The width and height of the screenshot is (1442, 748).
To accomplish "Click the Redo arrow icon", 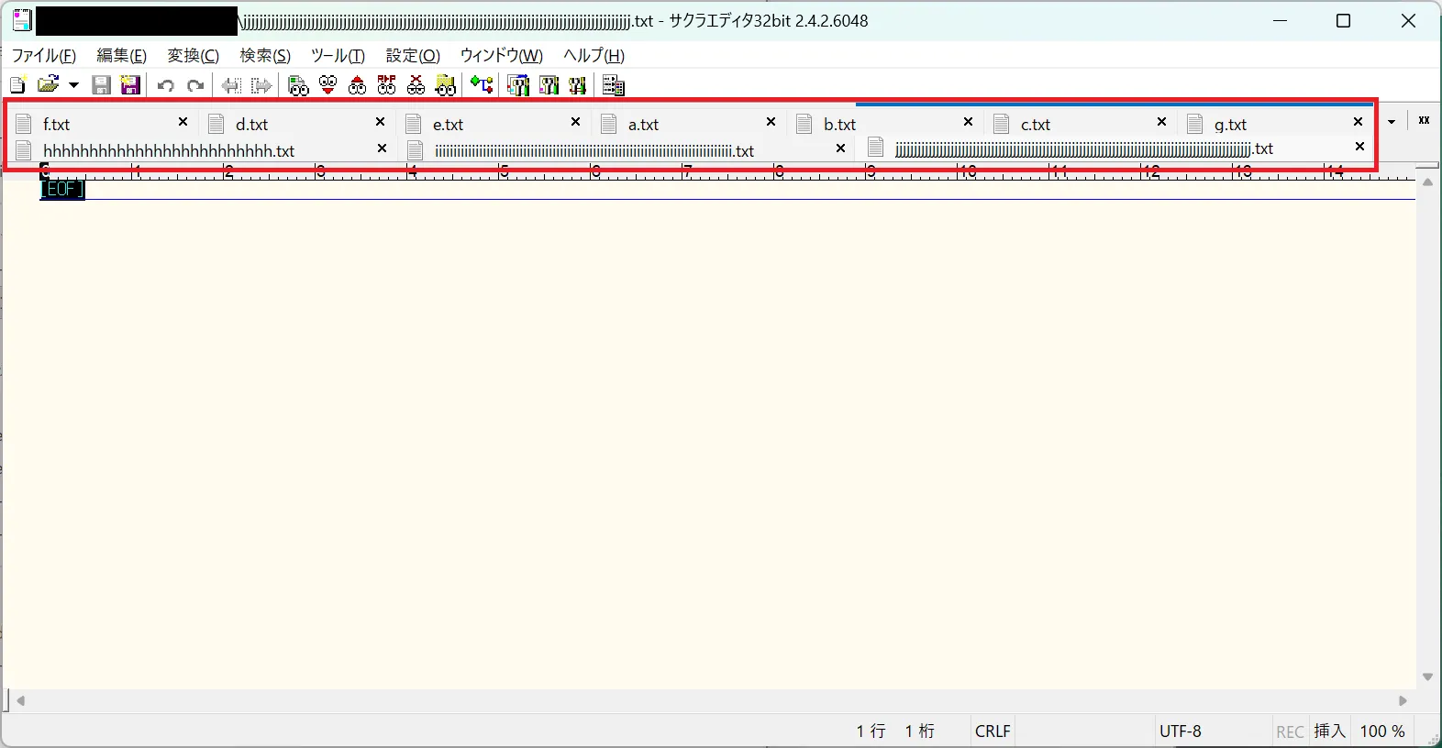I will click(195, 85).
